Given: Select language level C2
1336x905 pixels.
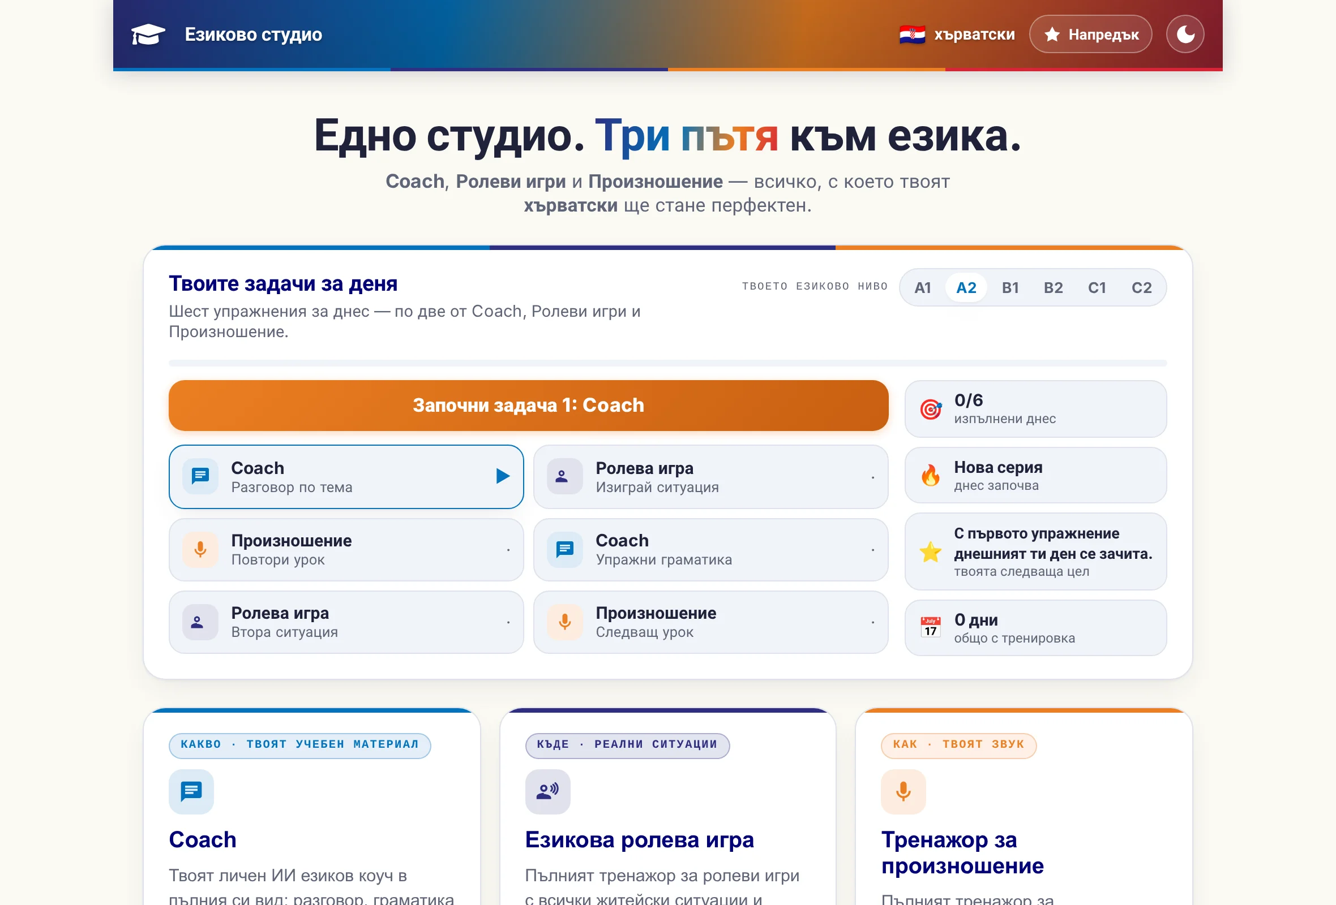Looking at the screenshot, I should (1142, 287).
